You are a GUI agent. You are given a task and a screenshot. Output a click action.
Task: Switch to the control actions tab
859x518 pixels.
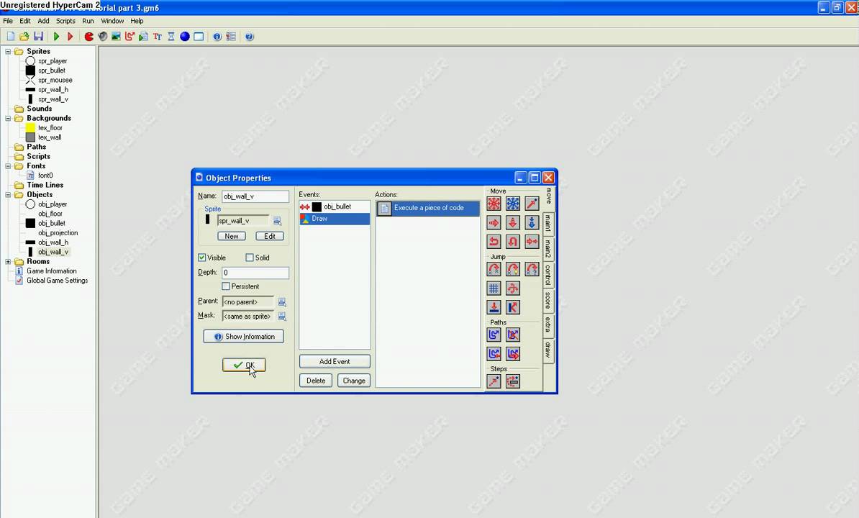tap(548, 275)
